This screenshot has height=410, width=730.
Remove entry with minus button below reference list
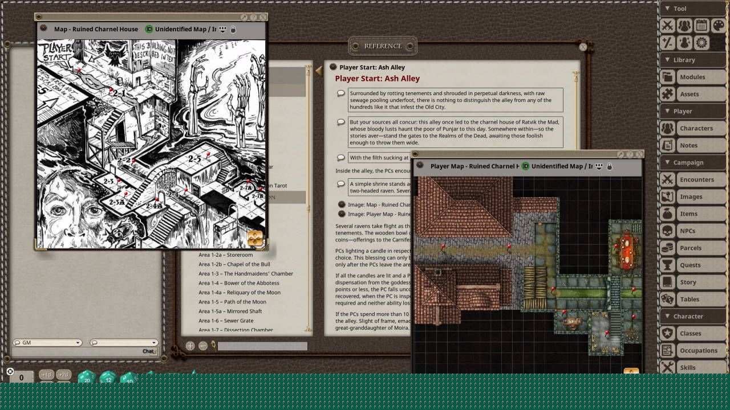[203, 346]
